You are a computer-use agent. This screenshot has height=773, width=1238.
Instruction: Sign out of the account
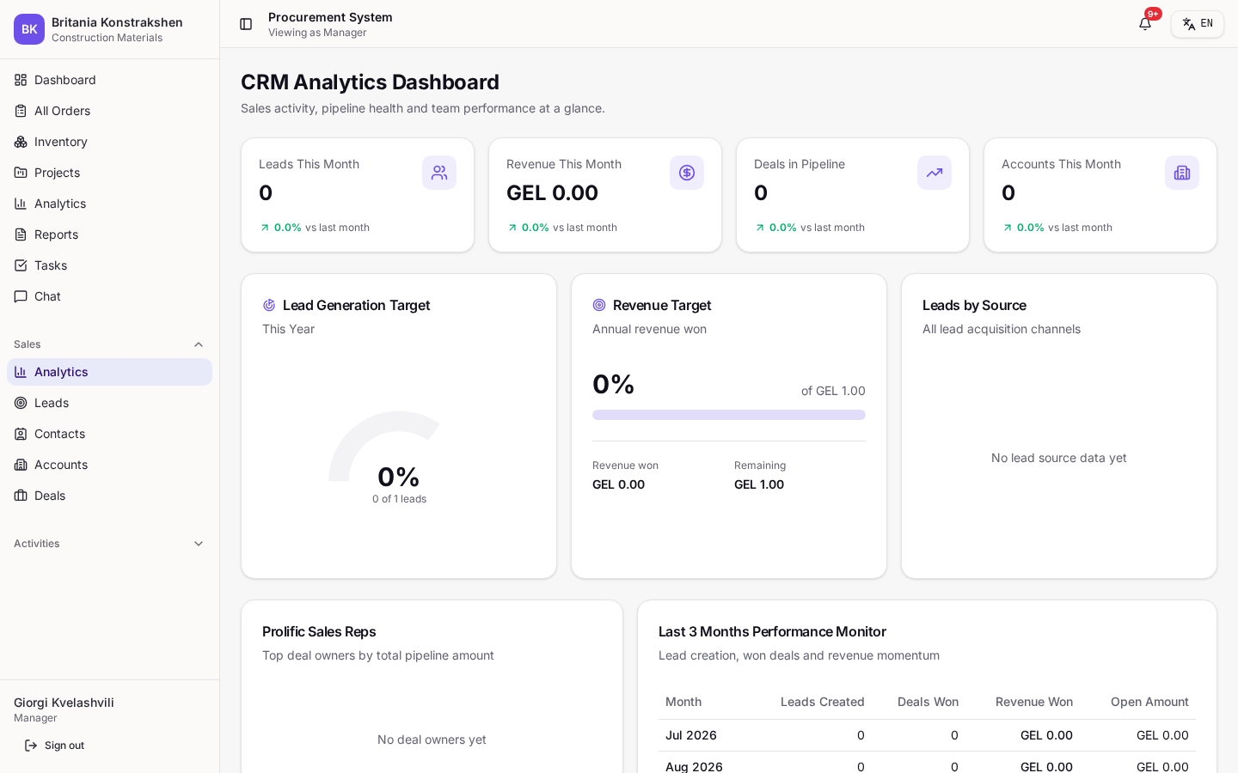pyautogui.click(x=55, y=746)
